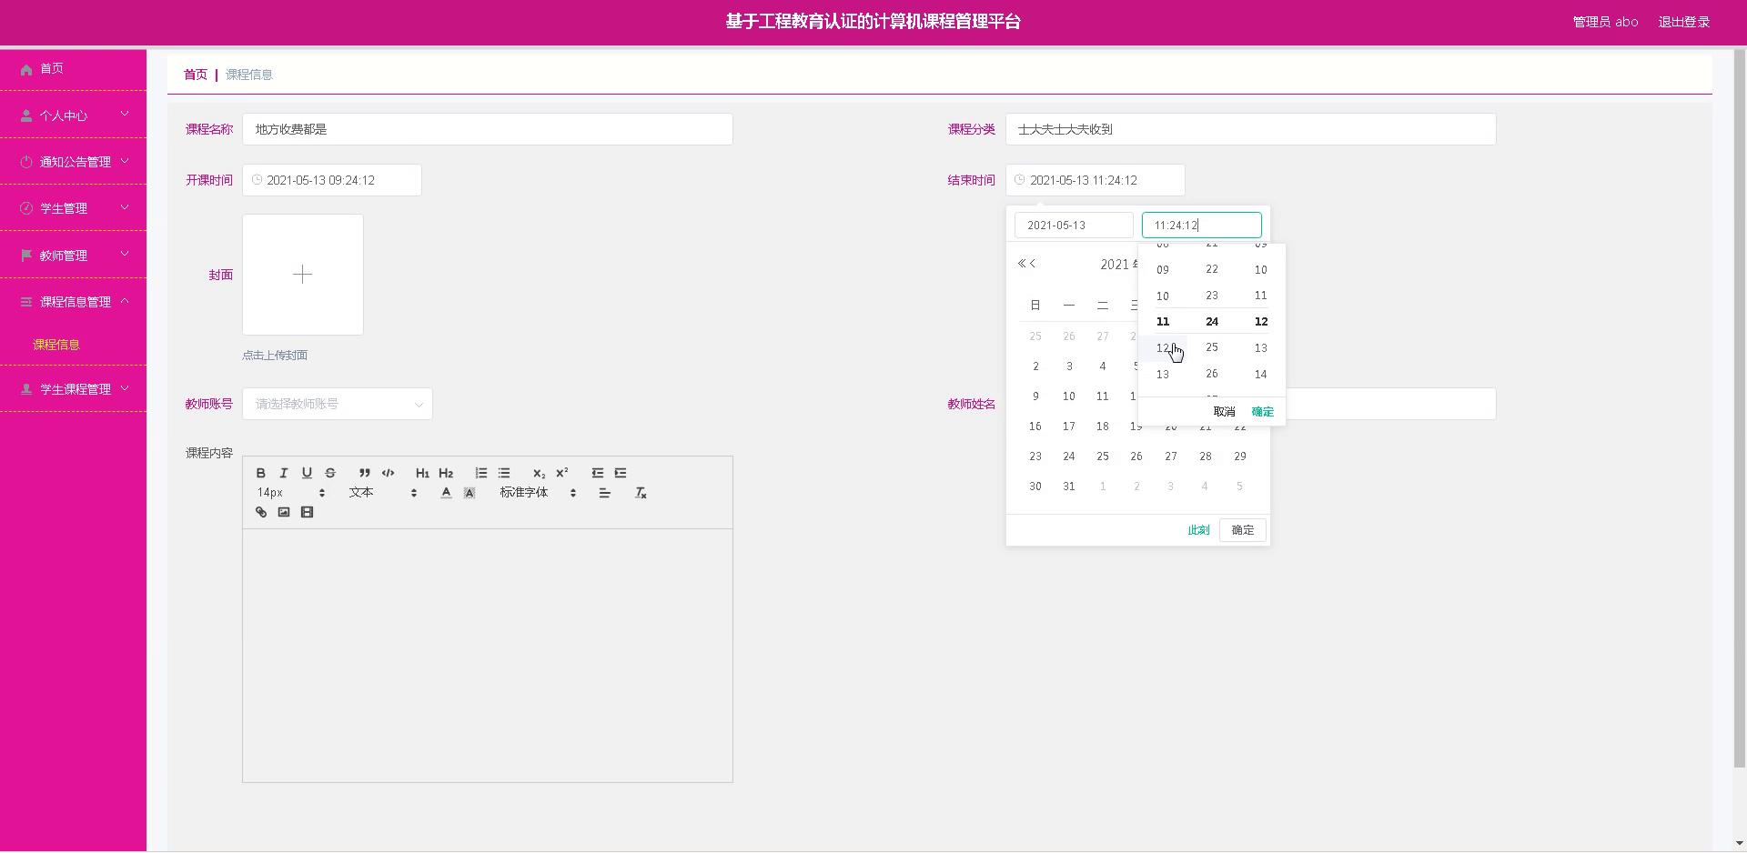This screenshot has width=1747, height=853.
Task: Go to 首页 in the sidebar
Action: point(52,69)
